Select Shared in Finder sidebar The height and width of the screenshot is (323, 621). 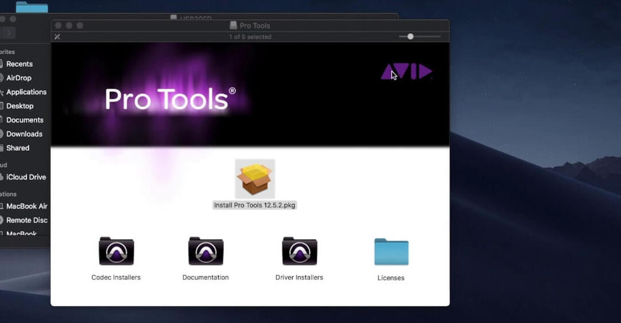pos(18,148)
